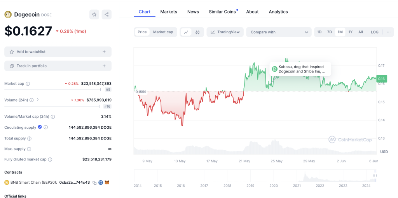The image size is (398, 198).
Task: Click the $0.1627 price heading
Action: [x=28, y=31]
